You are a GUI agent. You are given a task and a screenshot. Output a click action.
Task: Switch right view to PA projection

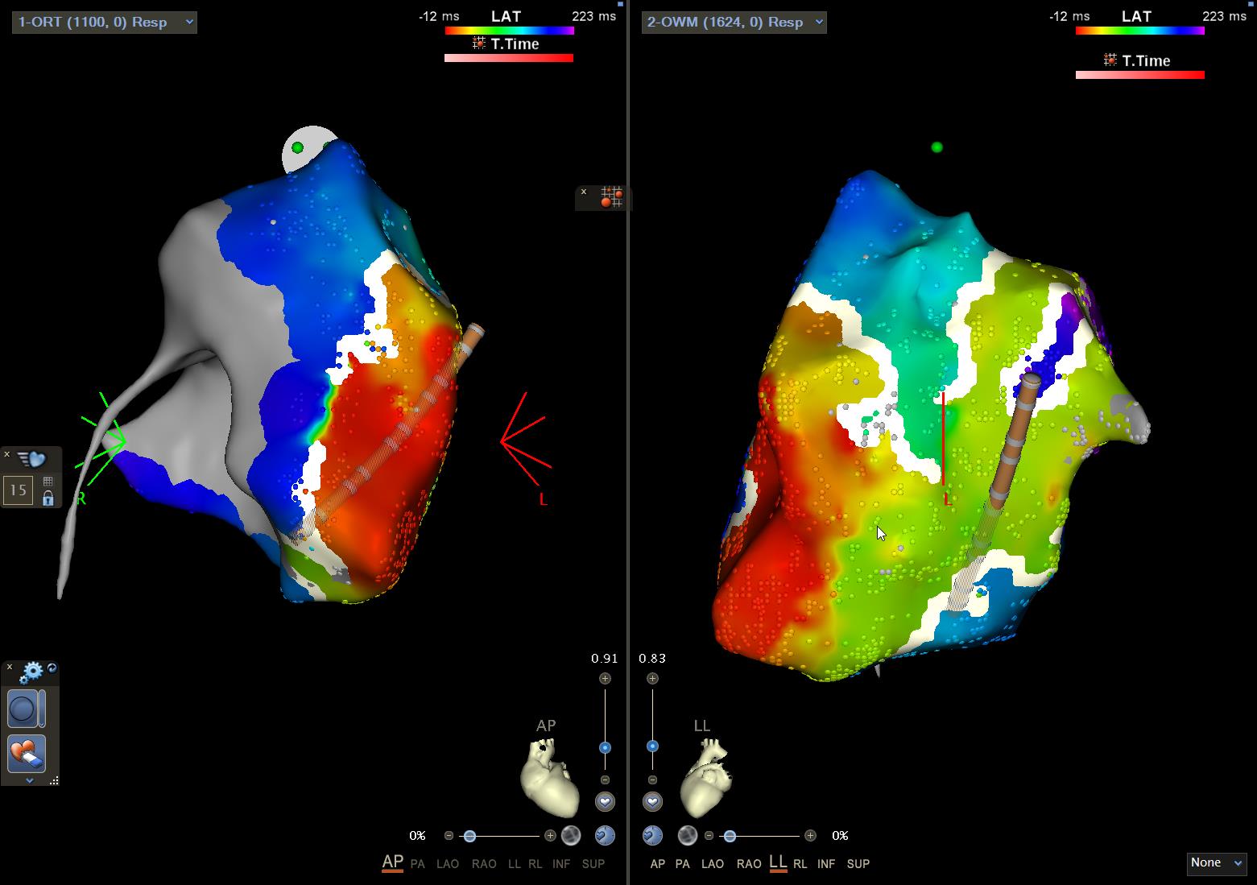[682, 864]
